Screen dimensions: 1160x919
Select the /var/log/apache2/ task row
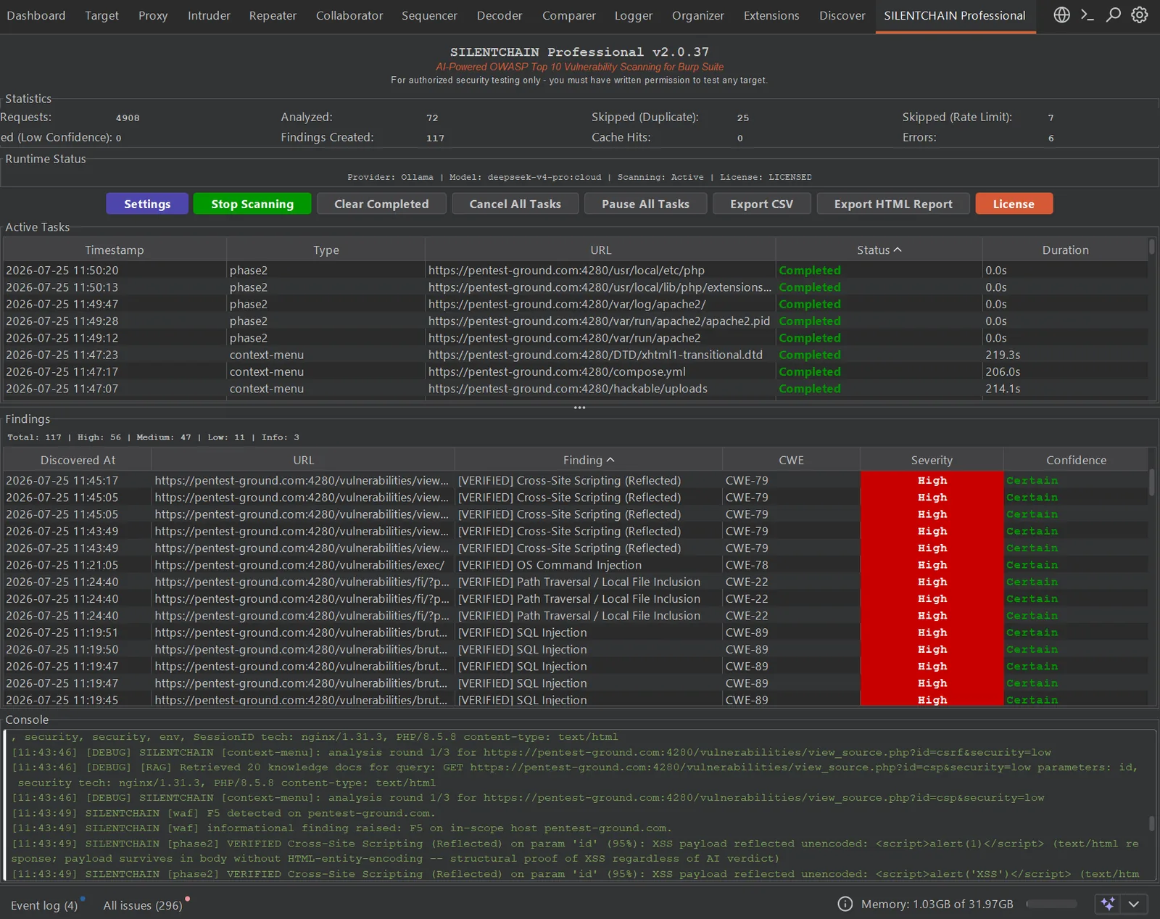(x=576, y=304)
